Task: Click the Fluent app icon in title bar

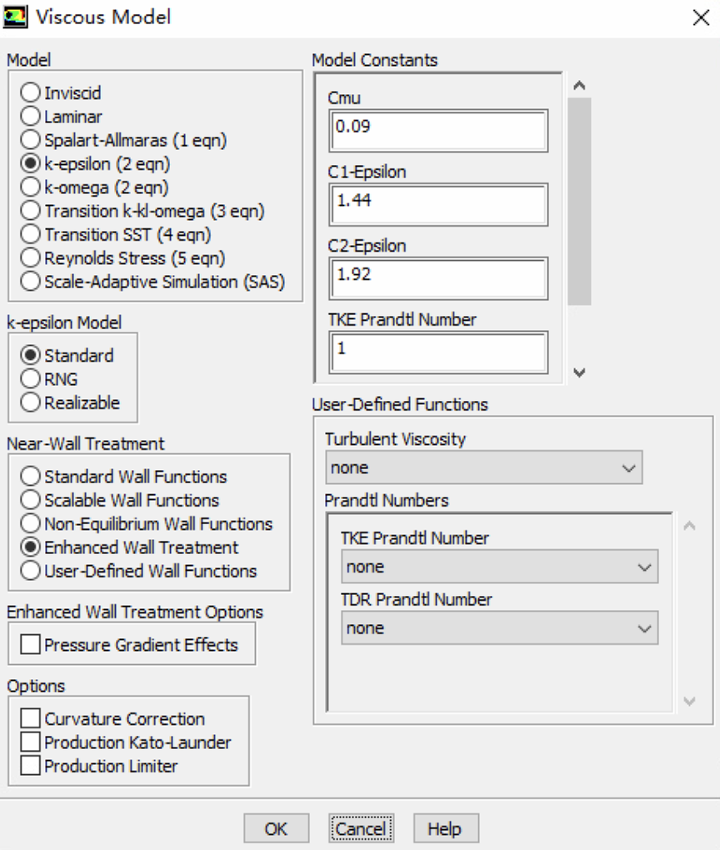Action: (x=15, y=17)
